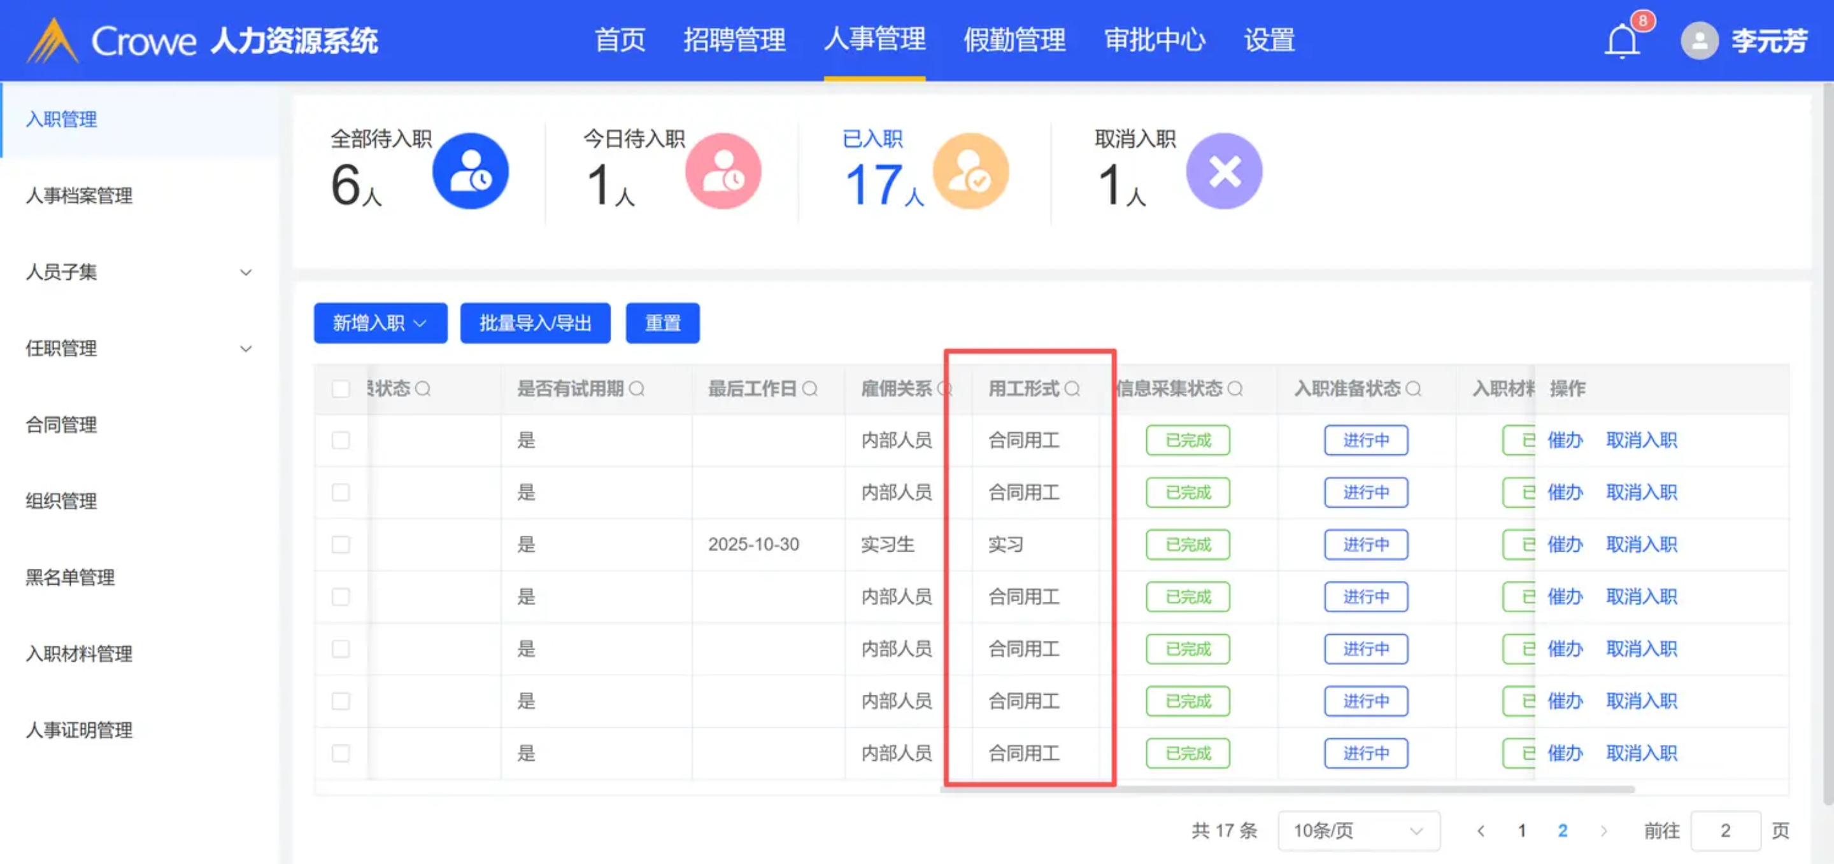Screen dimensions: 1834x864
Task: Open the 新增入职 dropdown button
Action: (x=380, y=324)
